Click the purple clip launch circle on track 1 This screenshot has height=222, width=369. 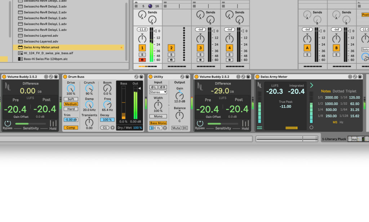[x=150, y=6]
